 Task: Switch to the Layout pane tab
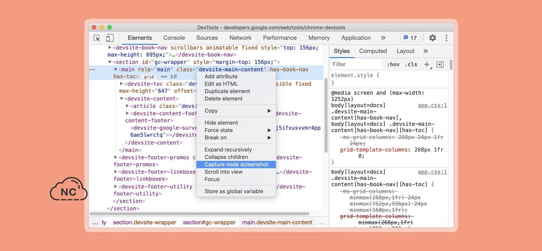[x=405, y=51]
